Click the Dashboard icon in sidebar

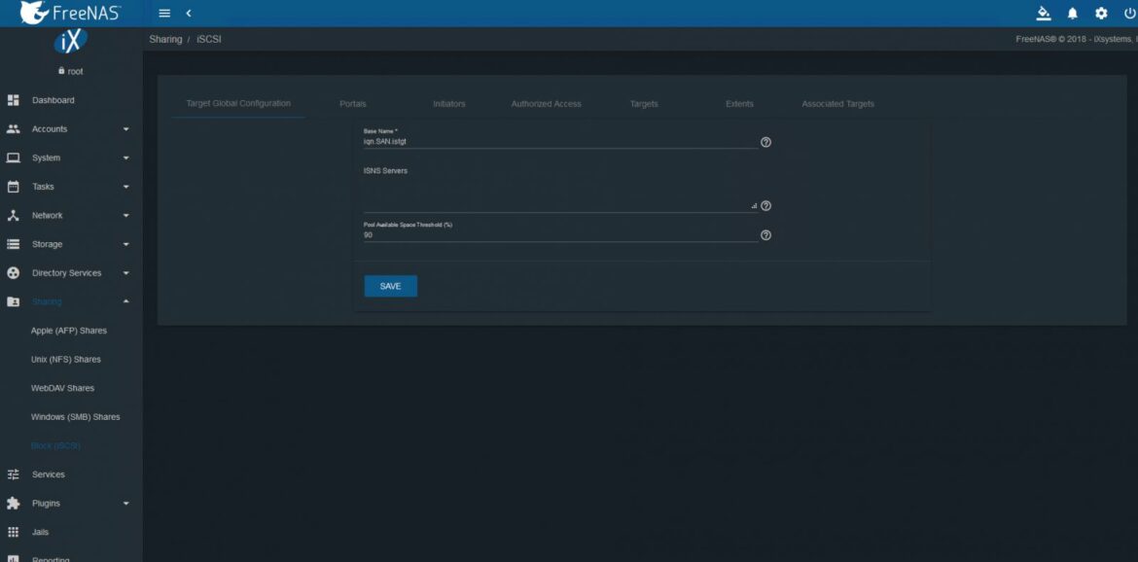pos(13,100)
